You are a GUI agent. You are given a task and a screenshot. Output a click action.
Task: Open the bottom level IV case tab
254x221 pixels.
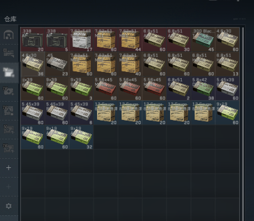(9, 148)
